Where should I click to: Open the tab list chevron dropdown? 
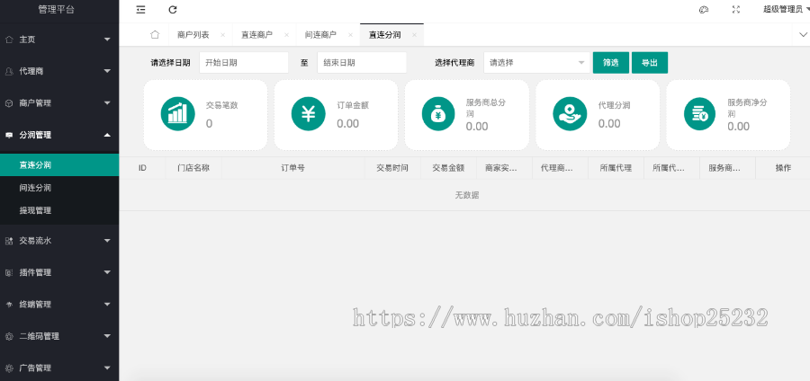coord(804,34)
